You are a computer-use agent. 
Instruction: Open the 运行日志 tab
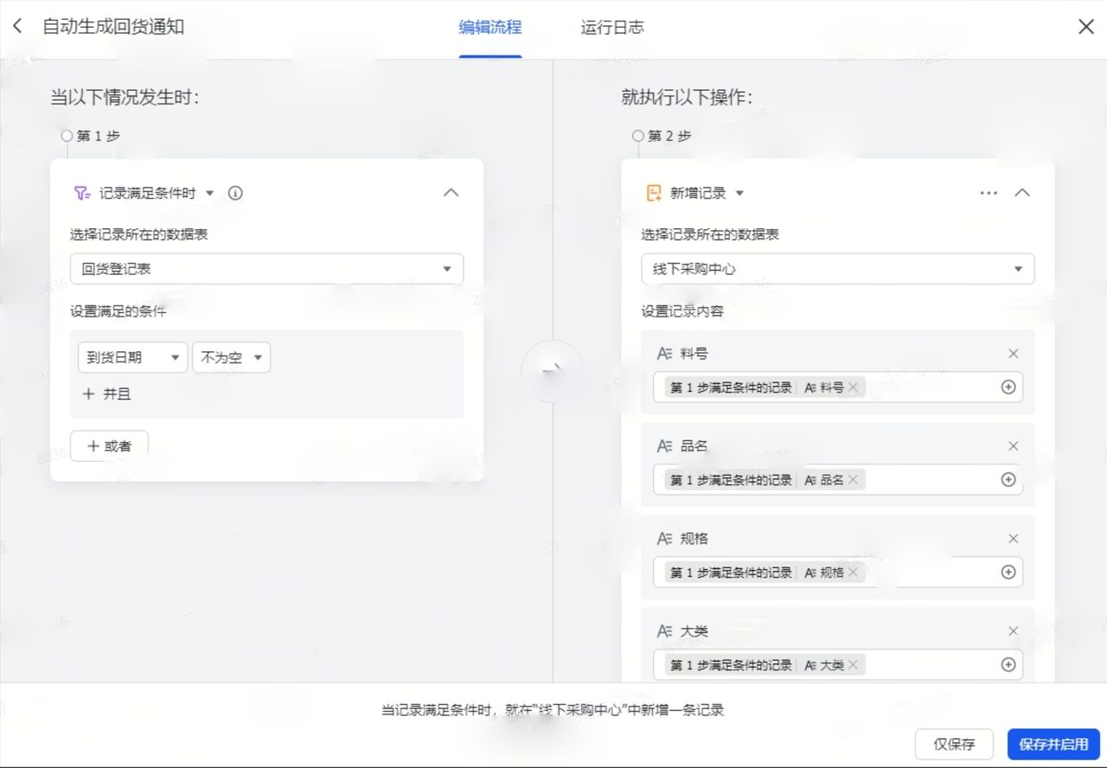[612, 27]
